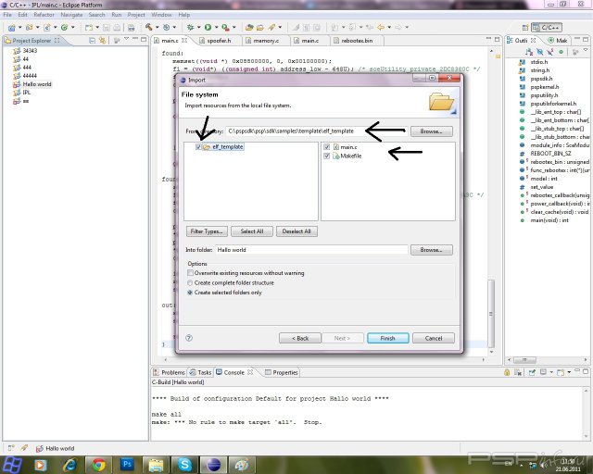Click the Eclipse icon in the taskbar

click(213, 463)
